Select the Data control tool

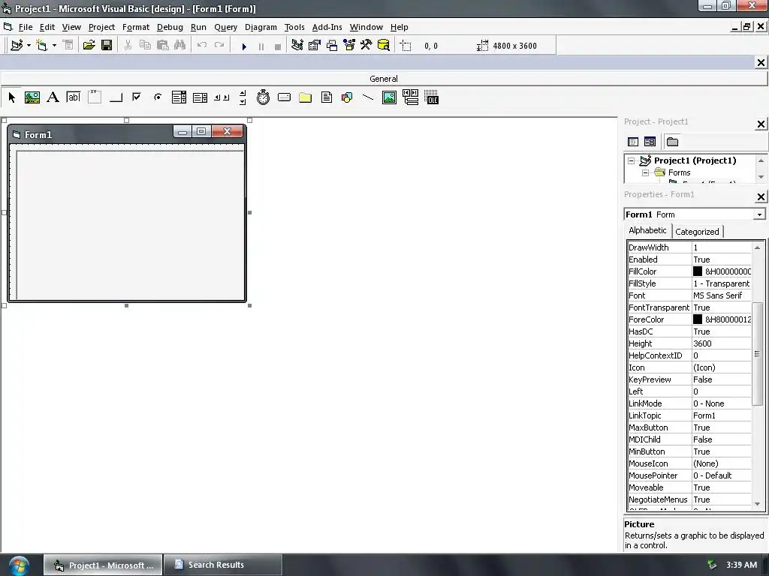411,97
